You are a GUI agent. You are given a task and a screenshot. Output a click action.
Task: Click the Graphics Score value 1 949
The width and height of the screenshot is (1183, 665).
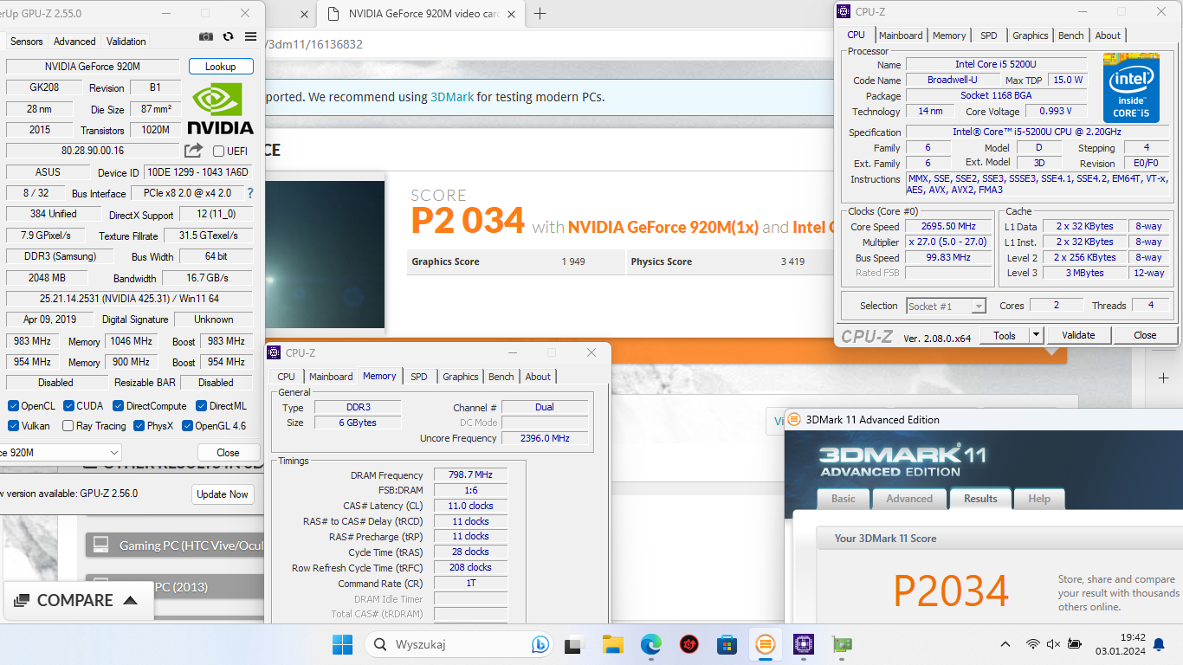(x=572, y=261)
